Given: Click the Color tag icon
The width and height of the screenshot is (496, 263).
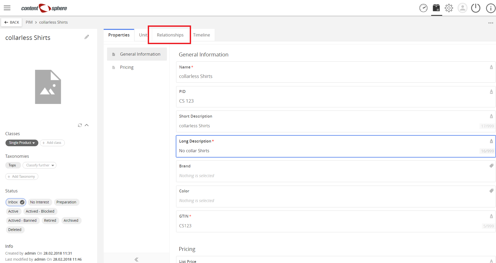Looking at the screenshot, I should click(491, 191).
